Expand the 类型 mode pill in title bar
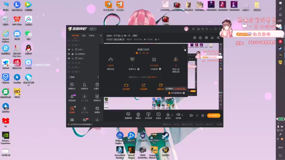The height and width of the screenshot is (160, 285). point(93,29)
